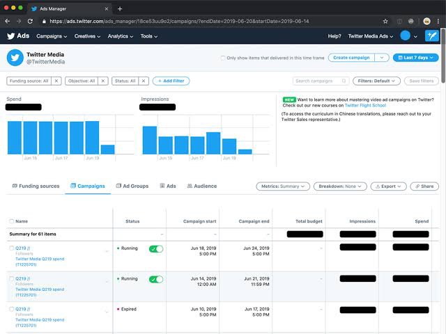
Task: Expand the chevron beside account avatar
Action: 415,36
